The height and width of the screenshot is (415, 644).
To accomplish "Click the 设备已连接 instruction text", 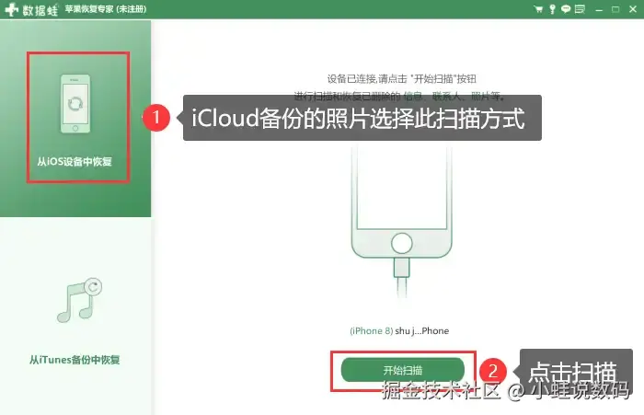I will pyautogui.click(x=402, y=78).
